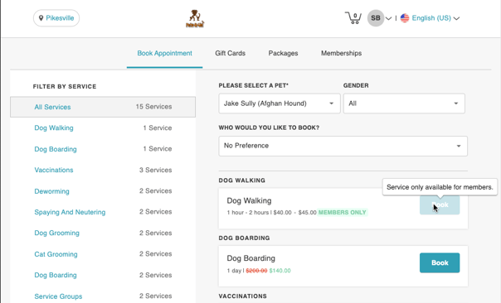501x303 pixels.
Task: Open the Memberships tab
Action: [341, 53]
